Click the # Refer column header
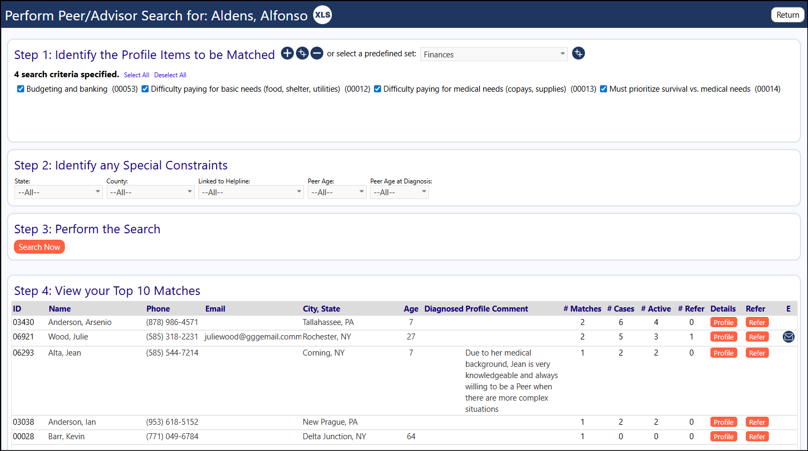This screenshot has height=451, width=808. tap(691, 308)
